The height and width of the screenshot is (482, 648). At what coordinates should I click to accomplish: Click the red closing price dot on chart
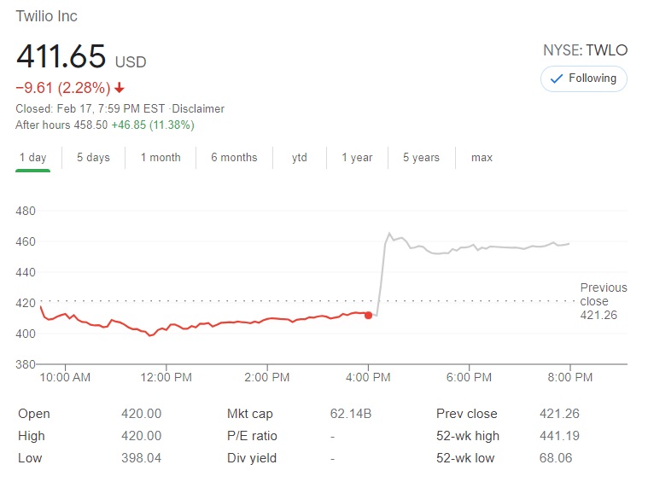368,315
